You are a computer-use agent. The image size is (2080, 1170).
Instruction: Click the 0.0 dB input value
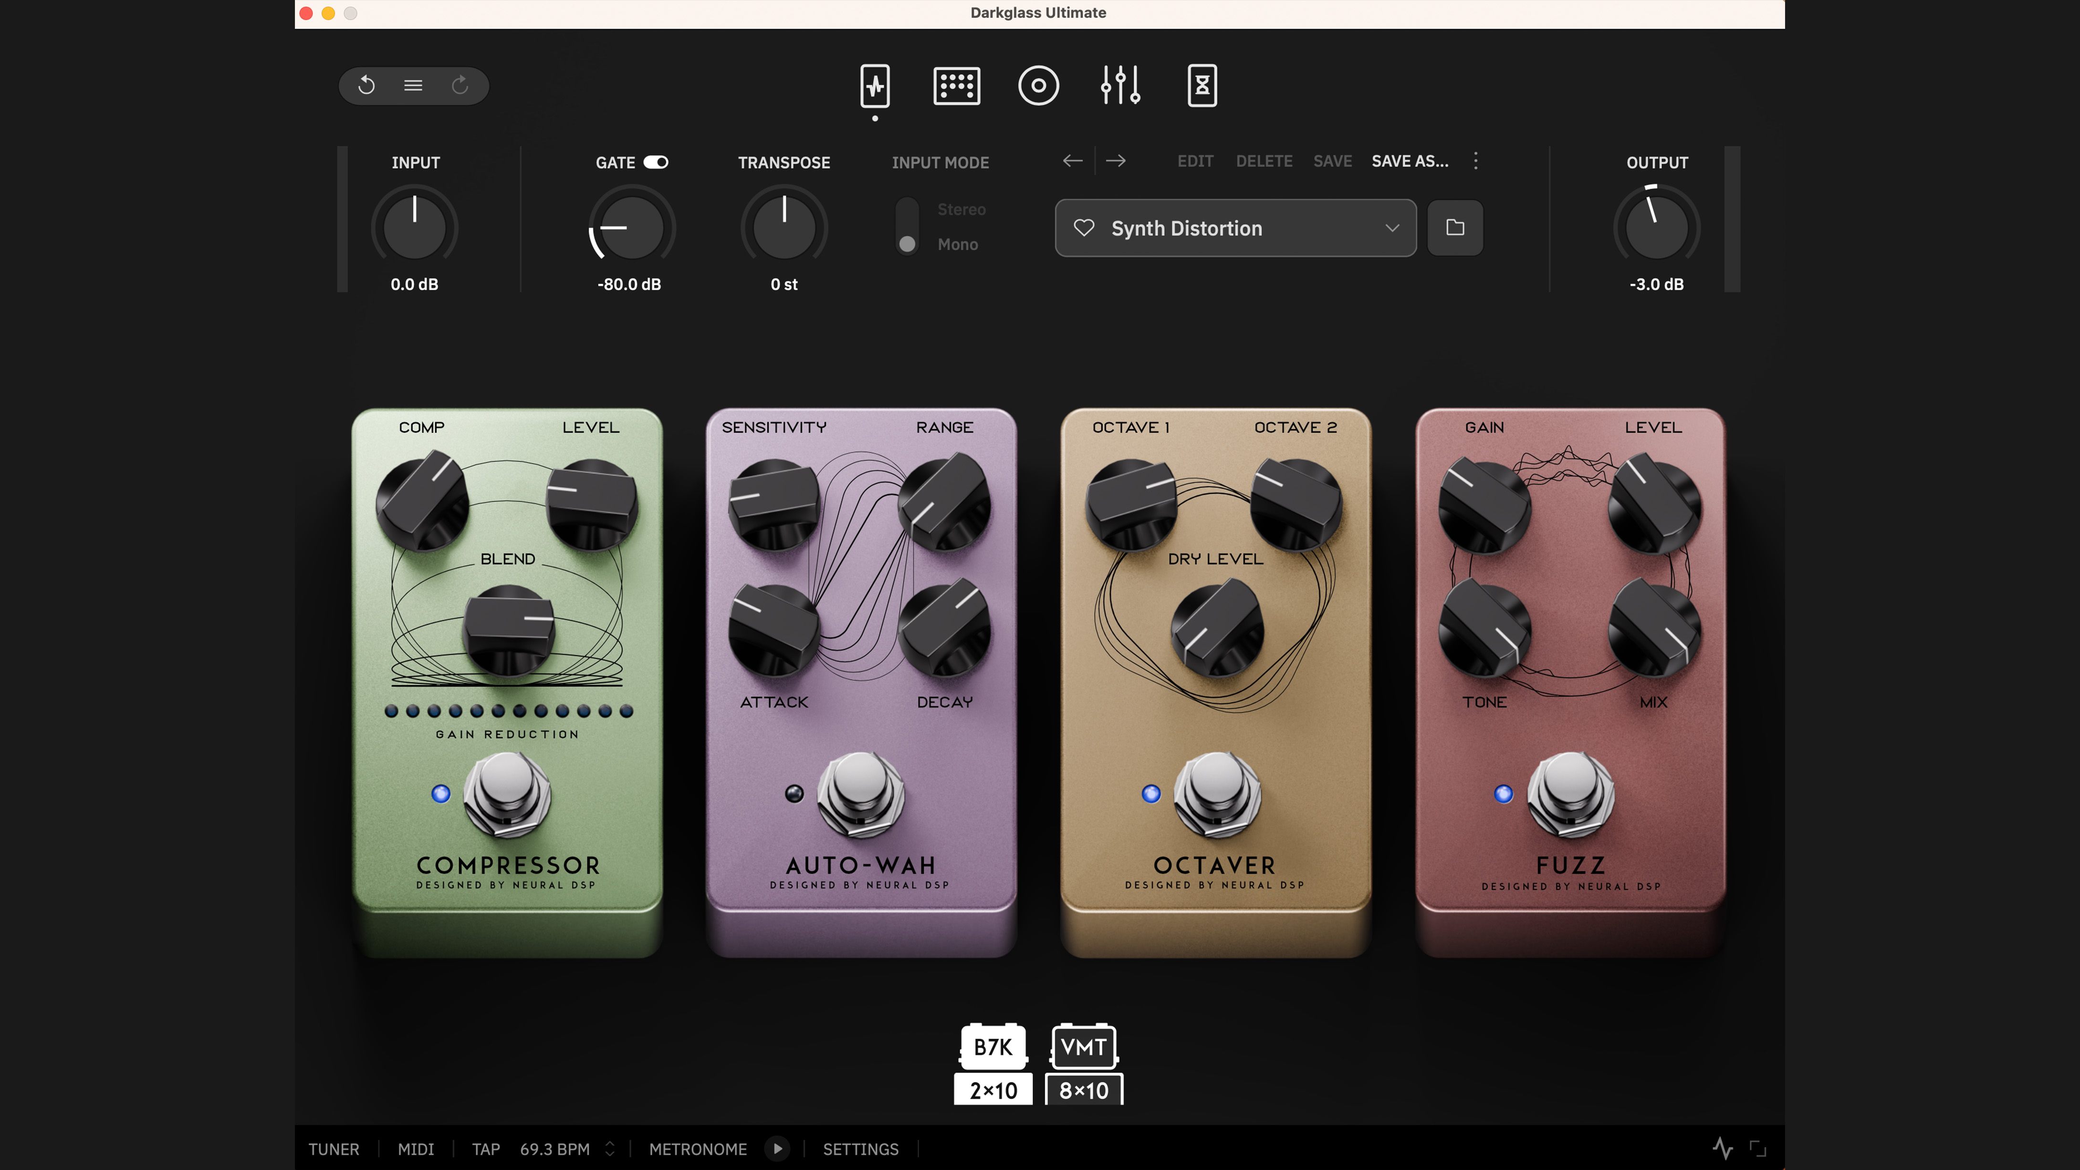tap(414, 284)
